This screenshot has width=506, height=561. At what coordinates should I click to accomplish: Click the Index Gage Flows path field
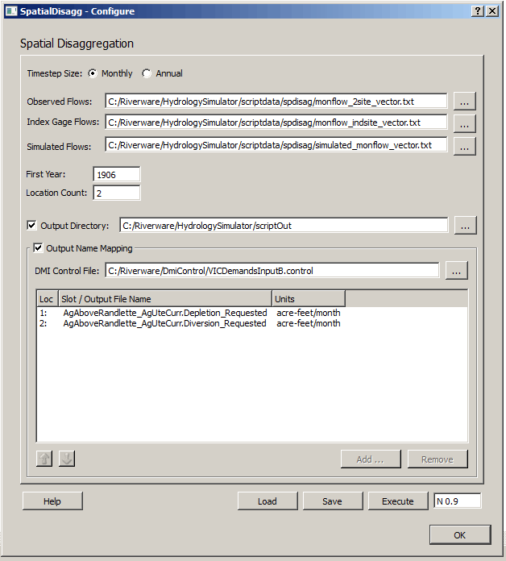point(276,122)
